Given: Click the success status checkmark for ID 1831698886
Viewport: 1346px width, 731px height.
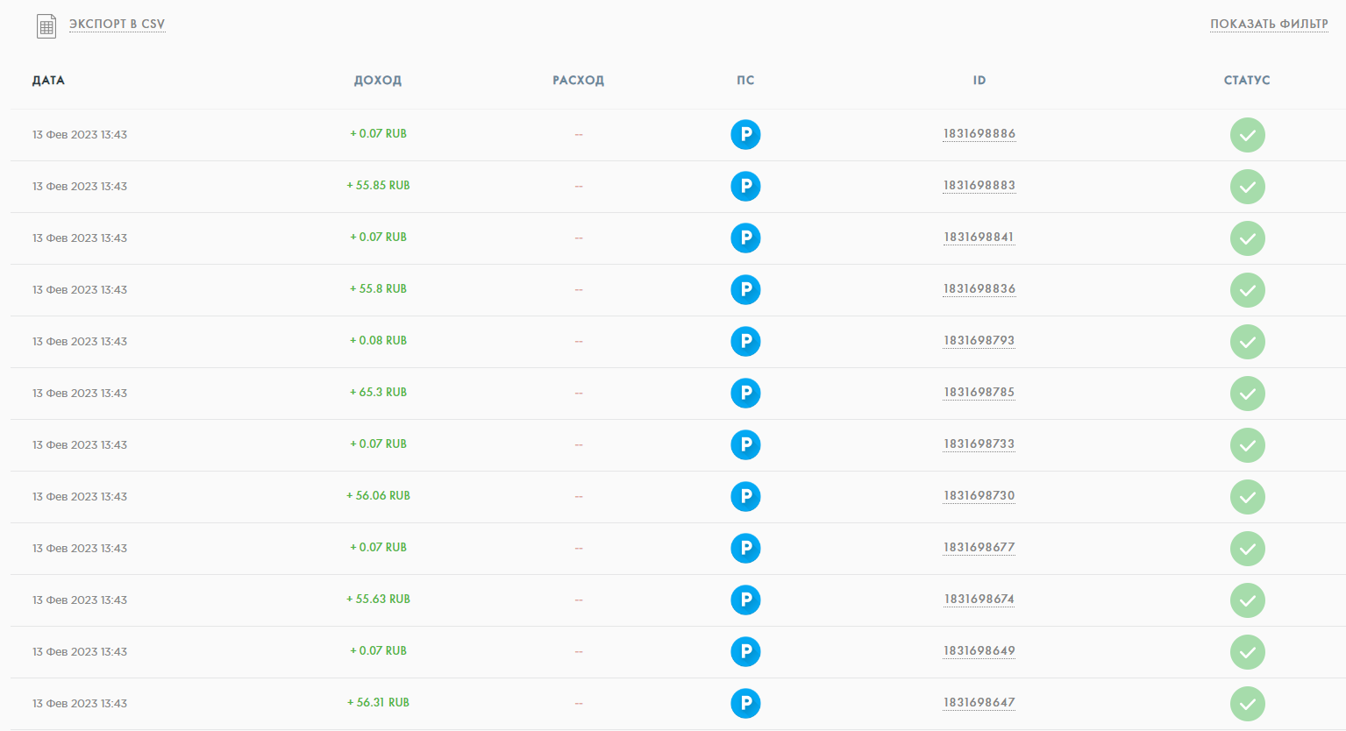Looking at the screenshot, I should coord(1247,135).
